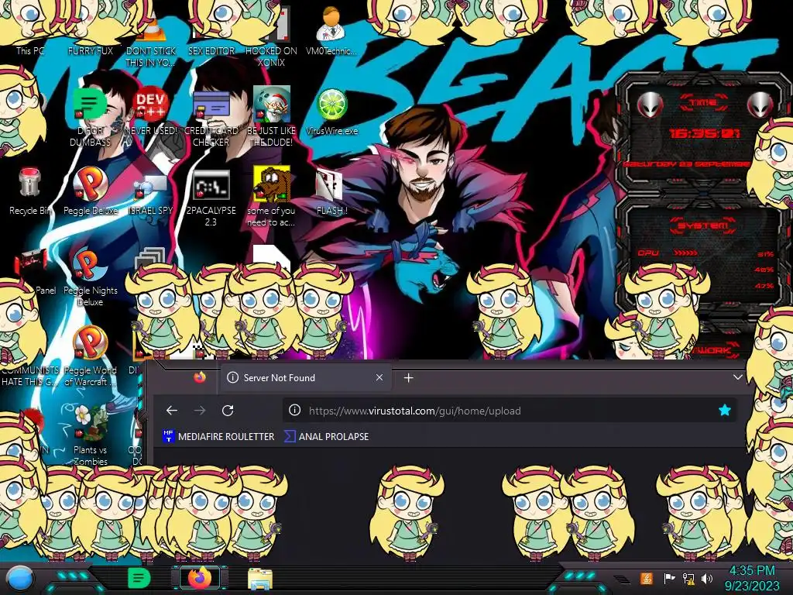793x595 pixels.
Task: Open the volume speaker tray icon
Action: tap(707, 578)
